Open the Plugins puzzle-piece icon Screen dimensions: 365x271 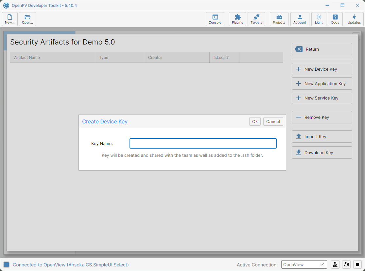(x=237, y=19)
